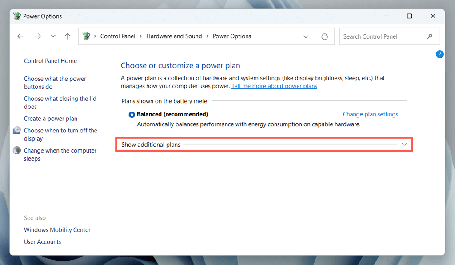Open Choose what the power buttons do
The width and height of the screenshot is (455, 265).
pyautogui.click(x=55, y=83)
